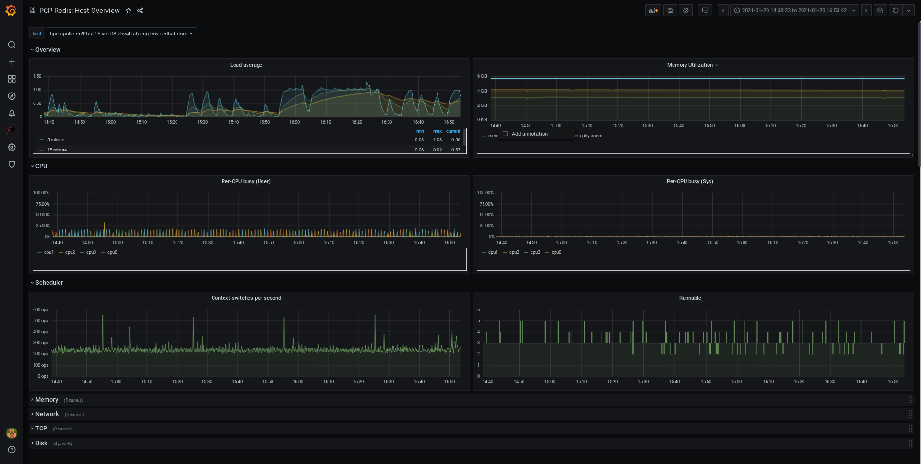921x464 pixels.
Task: Click the Create plus icon in sidebar
Action: pos(12,62)
